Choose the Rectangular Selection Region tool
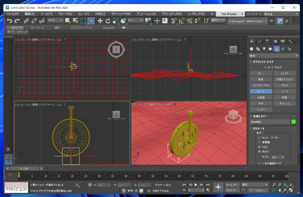Screen dimensions: 303x197 pyautogui.click(x=83, y=21)
